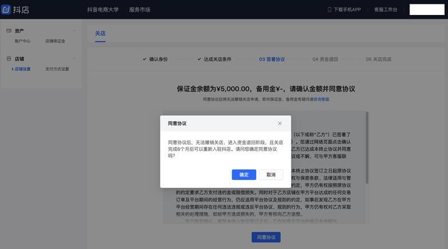
Task: Click the checkmark icon beside 达成关店条件
Action: (x=198, y=59)
